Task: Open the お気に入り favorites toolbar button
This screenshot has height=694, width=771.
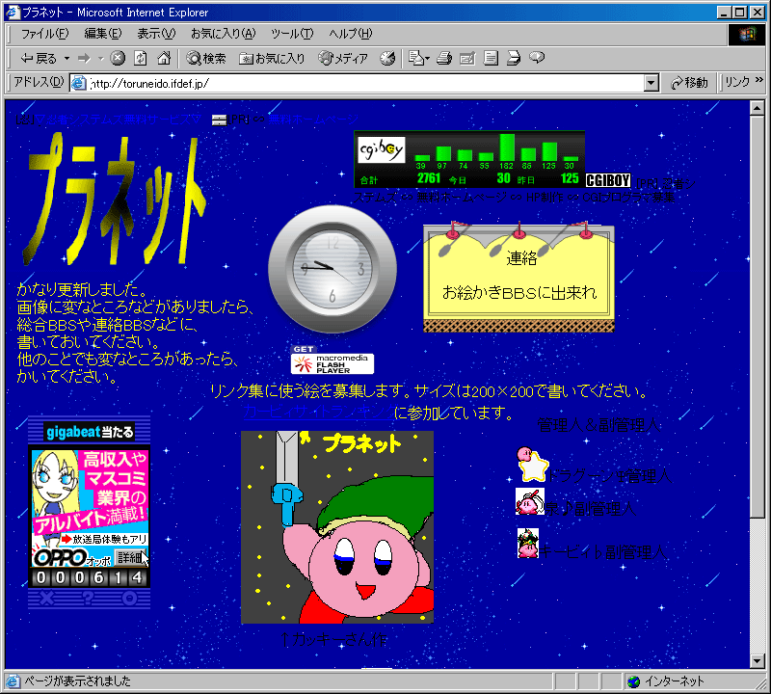Action: pyautogui.click(x=272, y=59)
